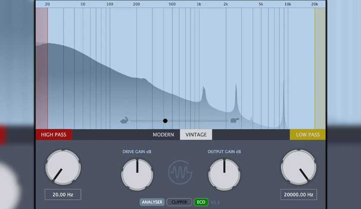Click the yellow low pass region on the spectrum

(x=320, y=68)
